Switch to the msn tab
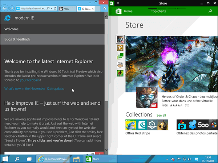This screenshot has width=218, height=163. (x=67, y=9)
